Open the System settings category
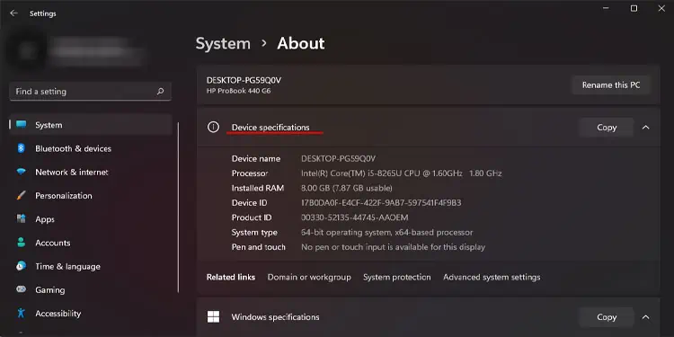674x337 pixels. (x=91, y=125)
